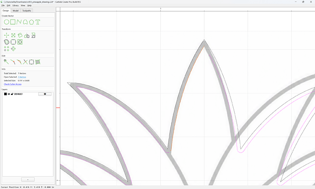The image size is (315, 189).
Task: Activate the Boolean edit tool
Action: point(31,62)
